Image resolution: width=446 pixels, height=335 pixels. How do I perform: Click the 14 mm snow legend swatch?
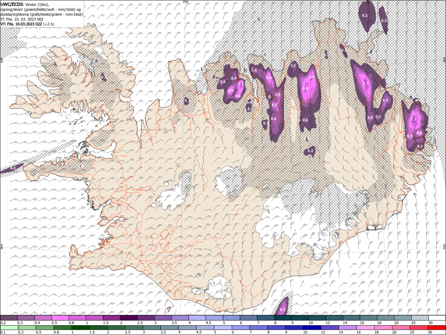click(351, 318)
